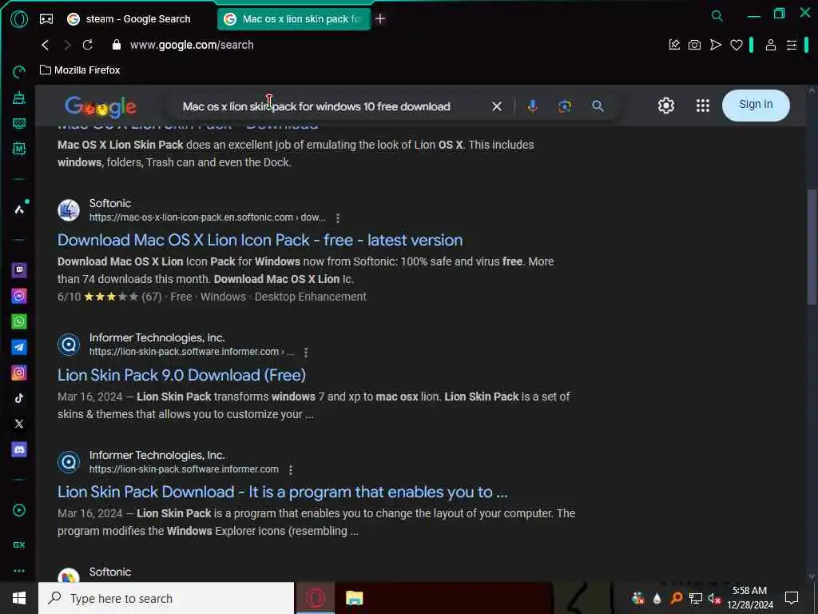Screen dimensions: 818x614
Task: Open Windows notification center
Action: pyautogui.click(x=792, y=598)
